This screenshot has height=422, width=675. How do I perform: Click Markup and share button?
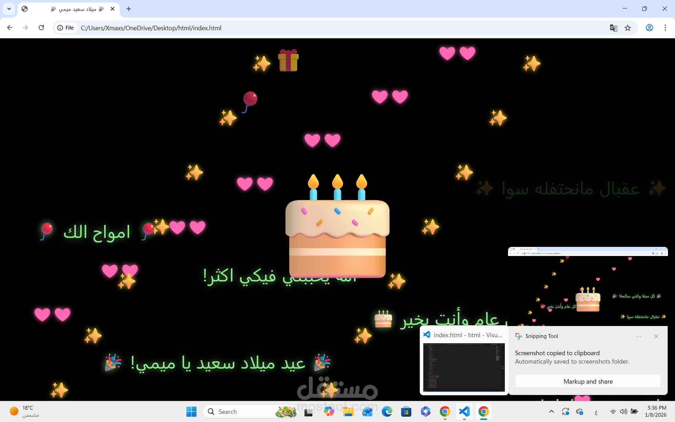coord(588,381)
